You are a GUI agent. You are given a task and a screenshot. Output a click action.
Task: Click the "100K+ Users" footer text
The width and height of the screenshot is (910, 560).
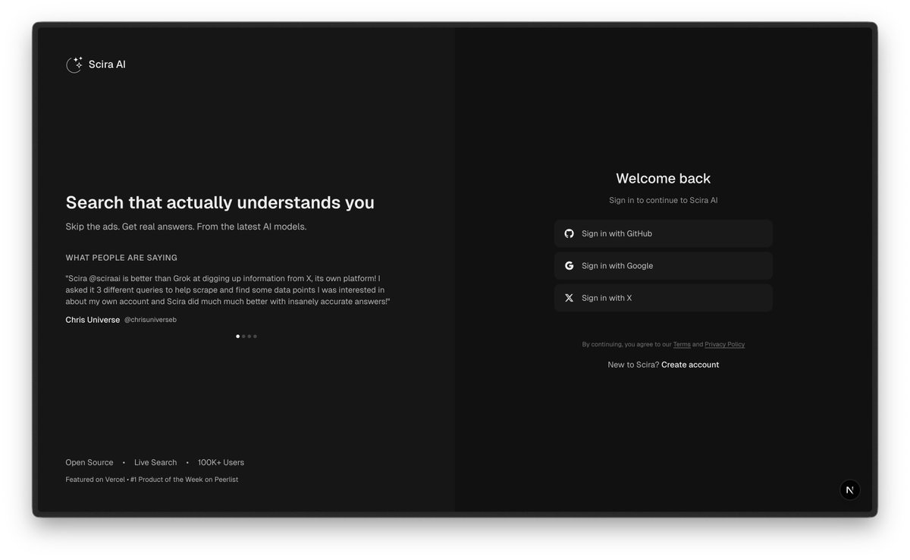(x=221, y=462)
